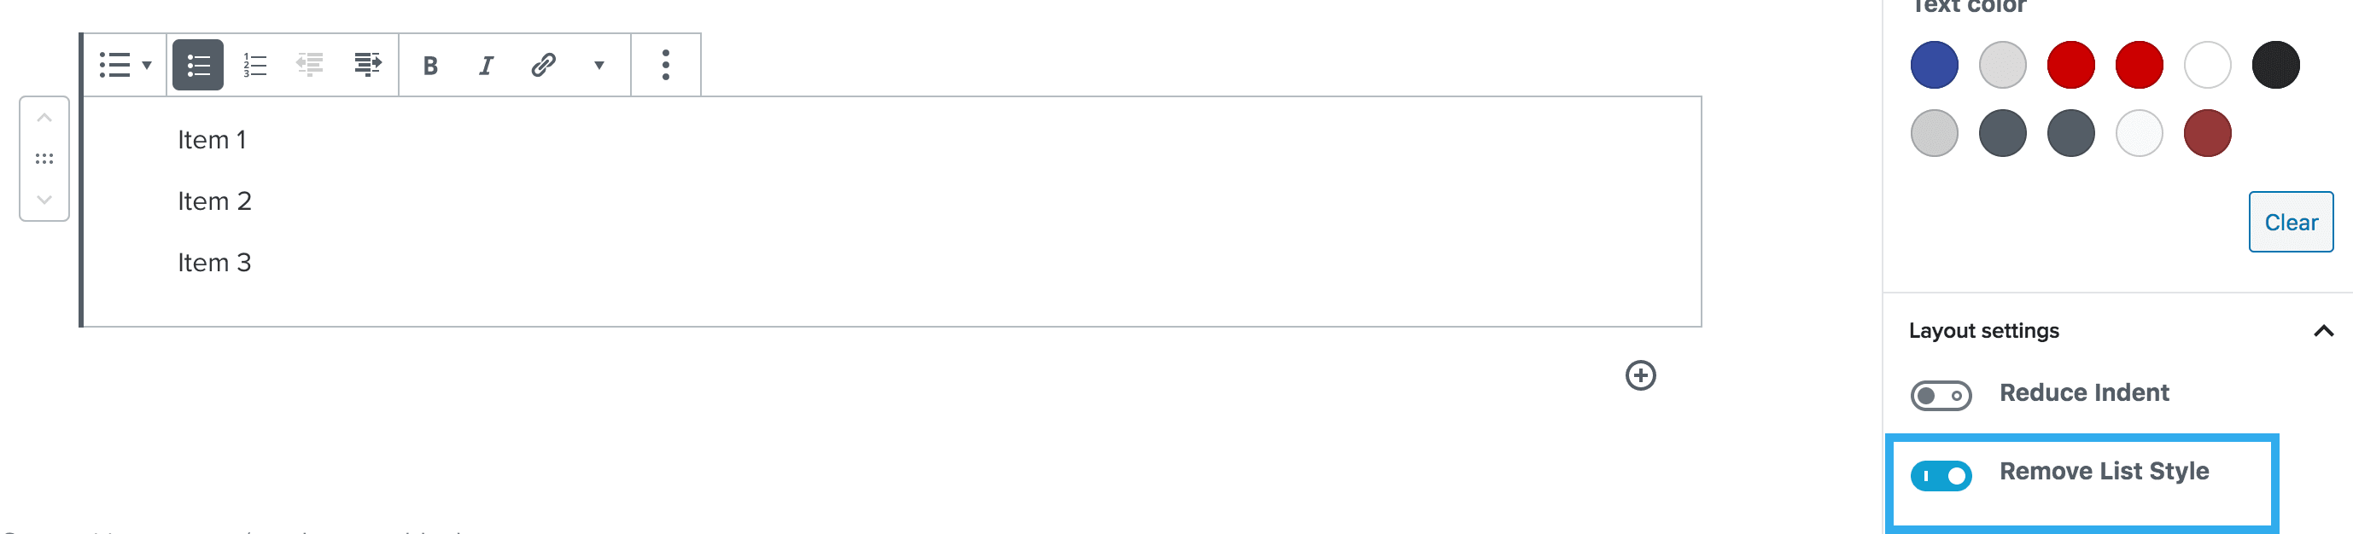Convert list to ordered numbered list
Viewport: 2353px width, 534px height.
coord(254,65)
